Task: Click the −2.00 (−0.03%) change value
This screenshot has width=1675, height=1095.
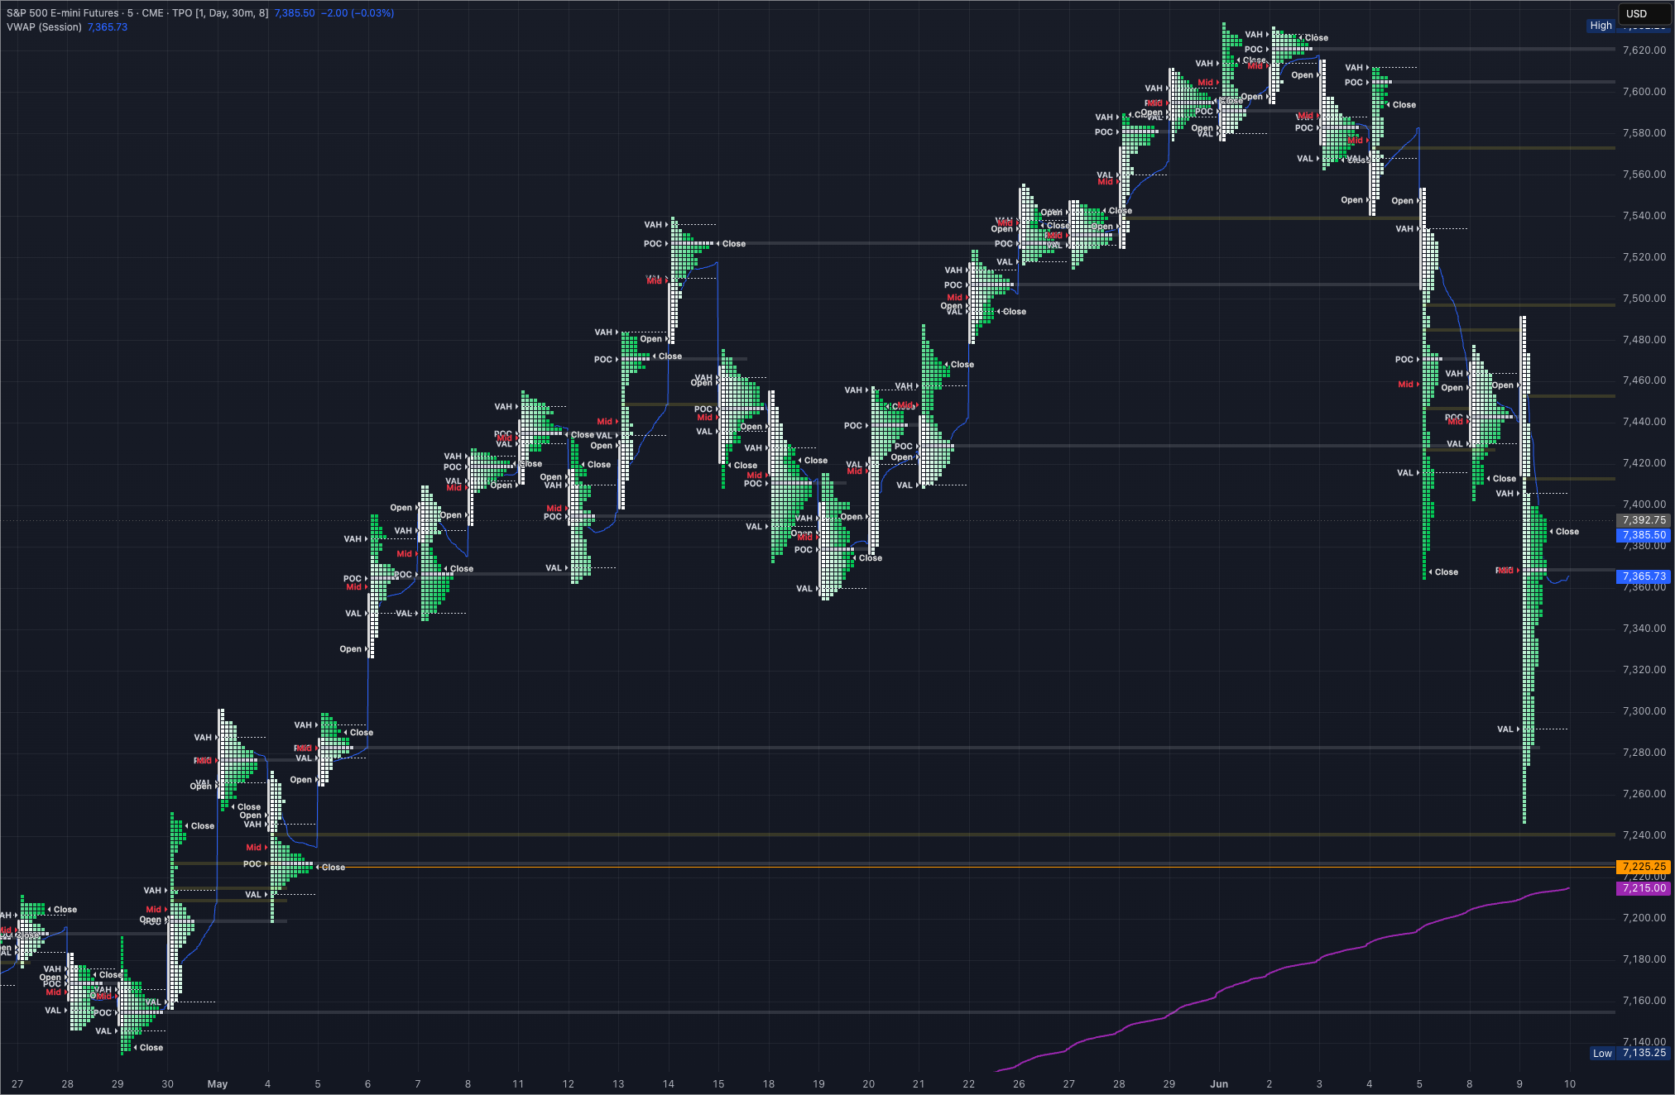Action: [x=358, y=13]
